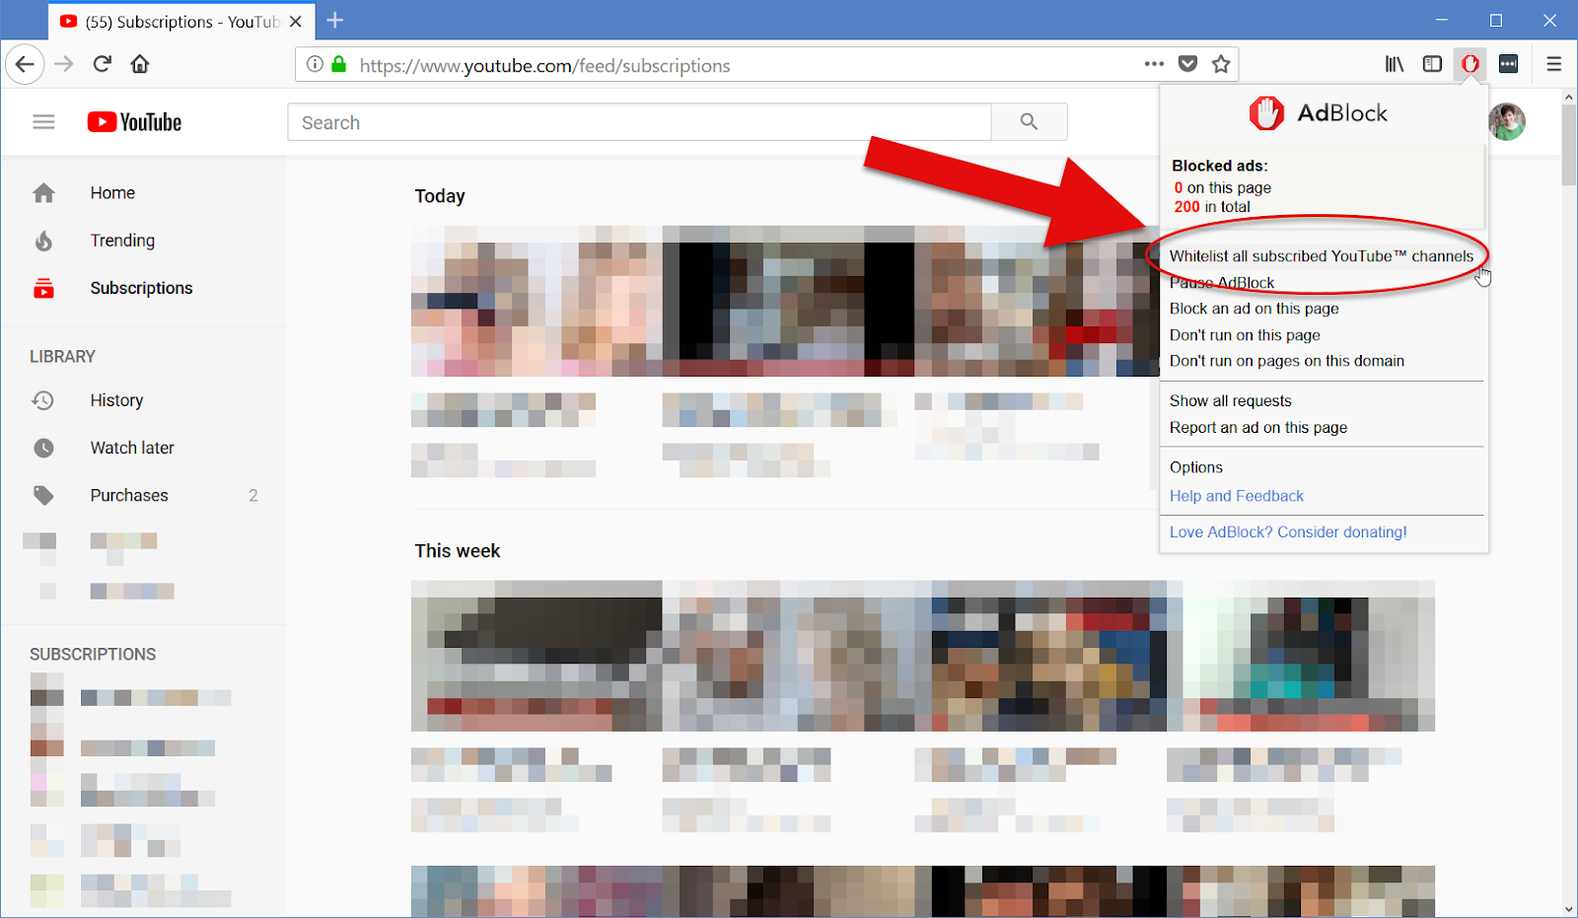
Task: Click the page vertical scrollbar thumb
Action: 1569,145
